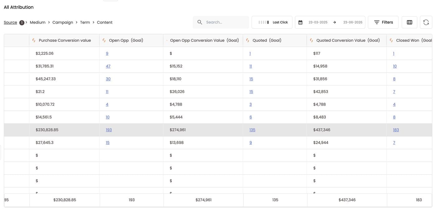Open the Quoted link showing 3

pyautogui.click(x=250, y=105)
